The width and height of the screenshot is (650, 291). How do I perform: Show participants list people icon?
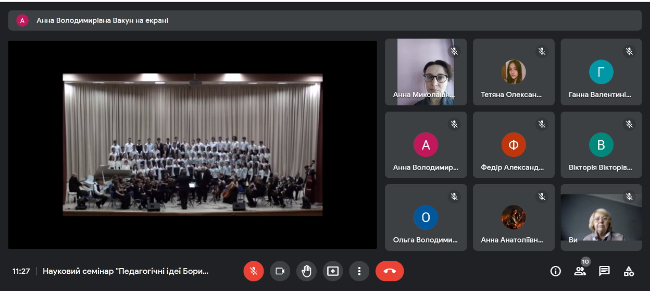pyautogui.click(x=579, y=271)
